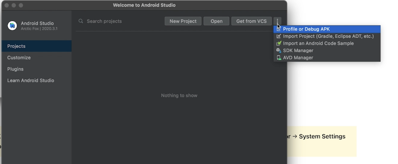Click the Arctic Fox | 2020.3.1 version text
Viewport: 398px width, 164px height.
pos(39,29)
